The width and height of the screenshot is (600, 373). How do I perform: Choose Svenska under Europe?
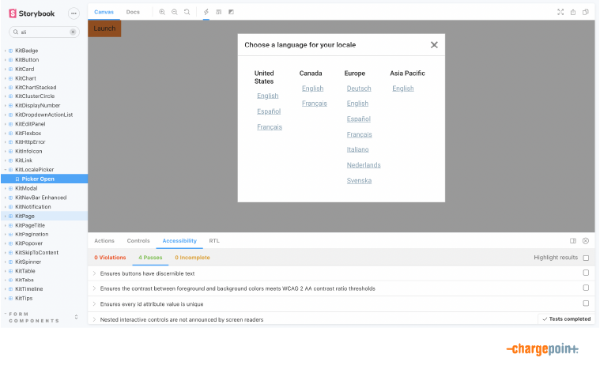pos(359,180)
